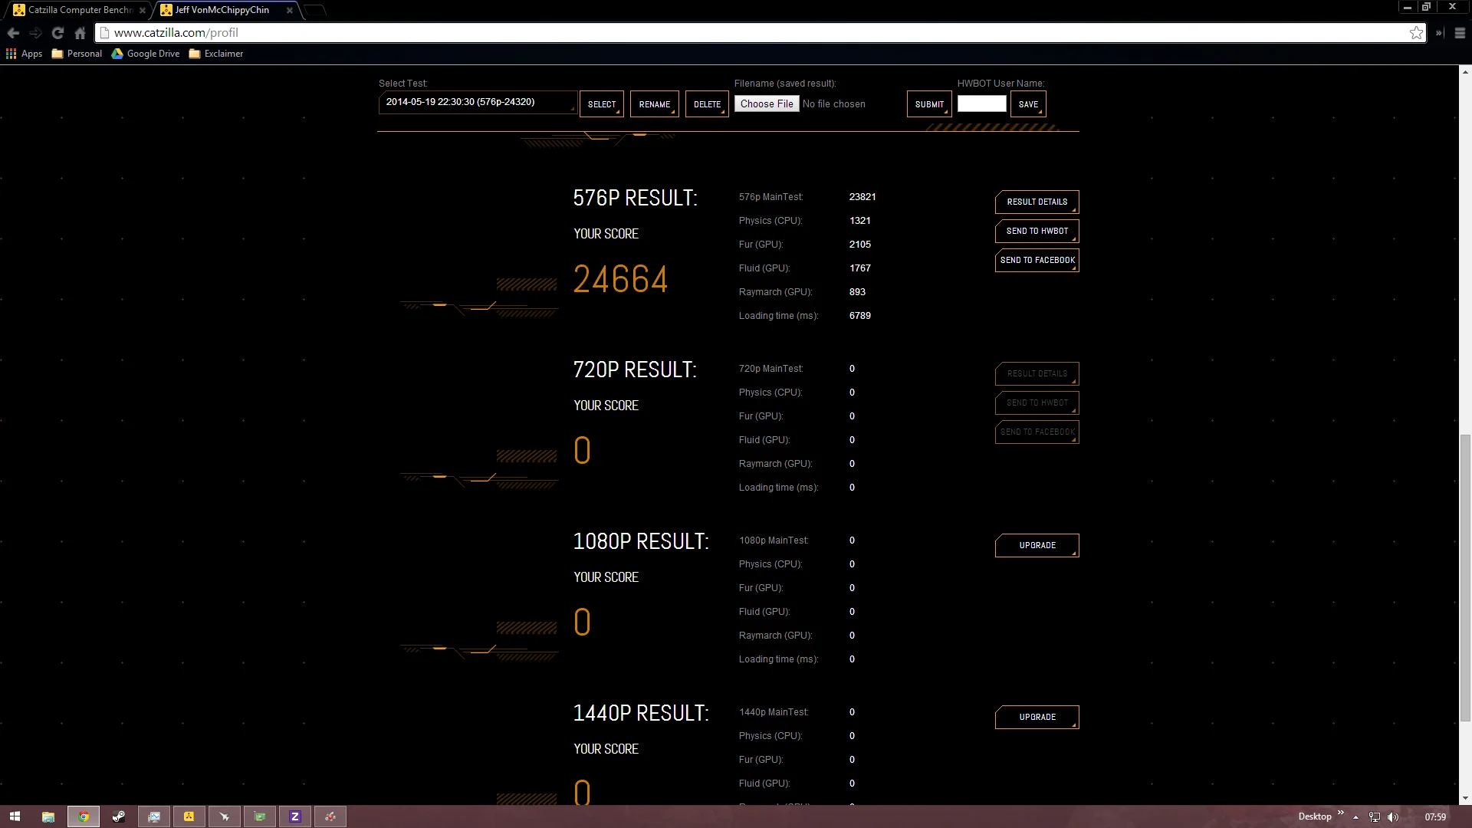
Task: Open a new browser tab
Action: 315,10
